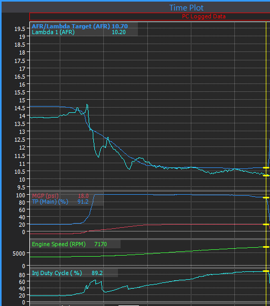
Task: Click the Time Plot title
Action: pos(186,8)
